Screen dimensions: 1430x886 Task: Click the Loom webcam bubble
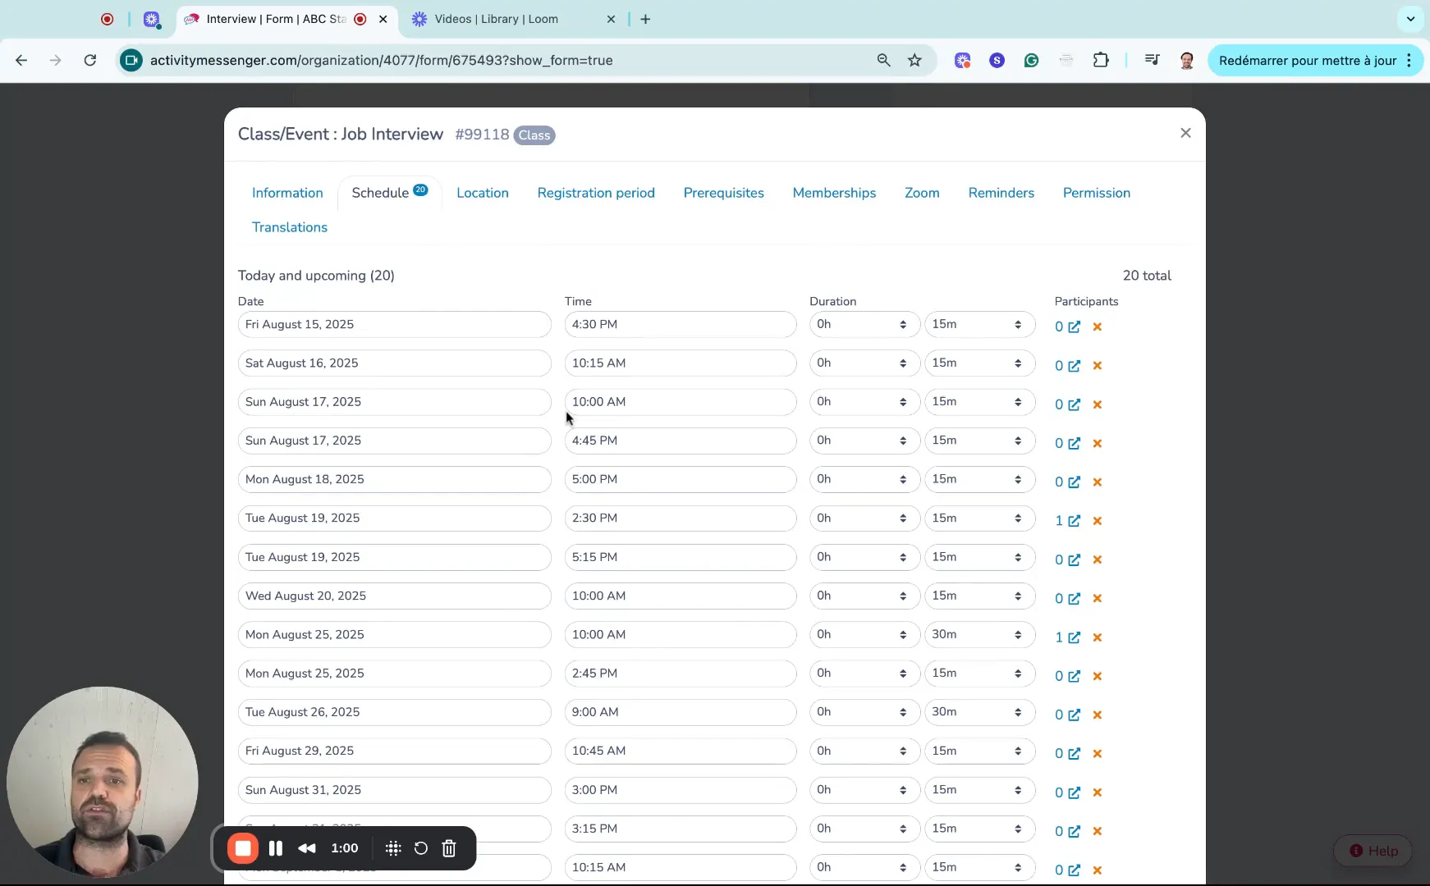[103, 782]
